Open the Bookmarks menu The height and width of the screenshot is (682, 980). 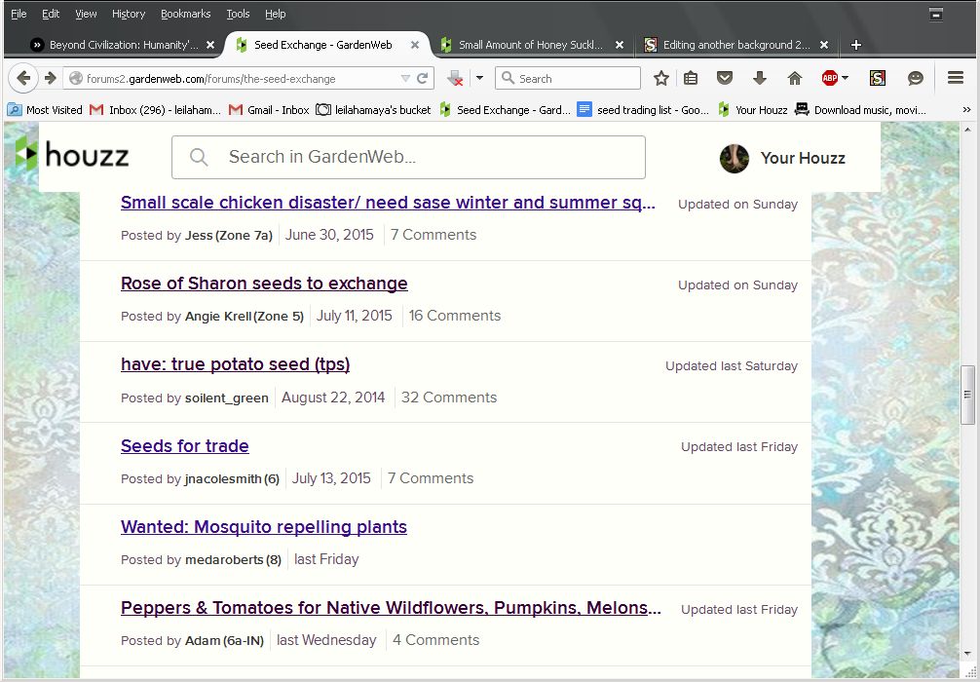coord(183,14)
